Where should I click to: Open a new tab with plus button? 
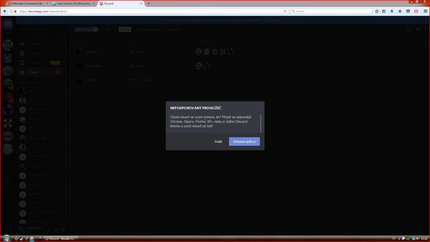pyautogui.click(x=148, y=3)
